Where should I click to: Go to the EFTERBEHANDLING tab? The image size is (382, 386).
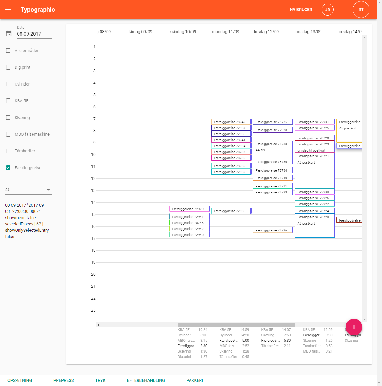tap(146, 380)
